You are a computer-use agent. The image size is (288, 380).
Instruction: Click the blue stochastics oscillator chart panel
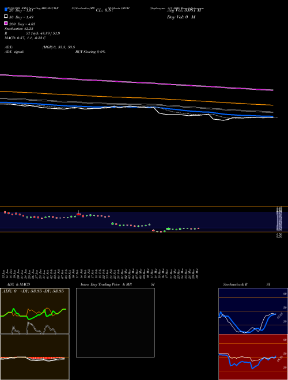tap(253, 311)
